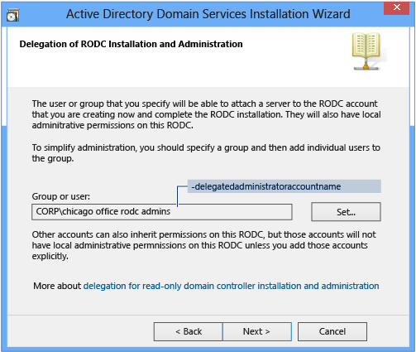This screenshot has width=416, height=352.
Task: Close the wizard window with X
Action: (397, 7)
